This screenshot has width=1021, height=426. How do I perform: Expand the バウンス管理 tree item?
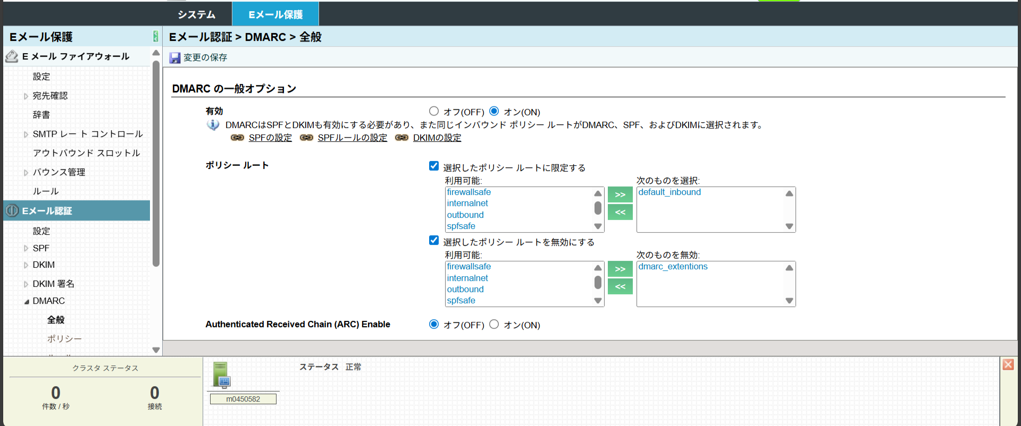click(x=26, y=173)
